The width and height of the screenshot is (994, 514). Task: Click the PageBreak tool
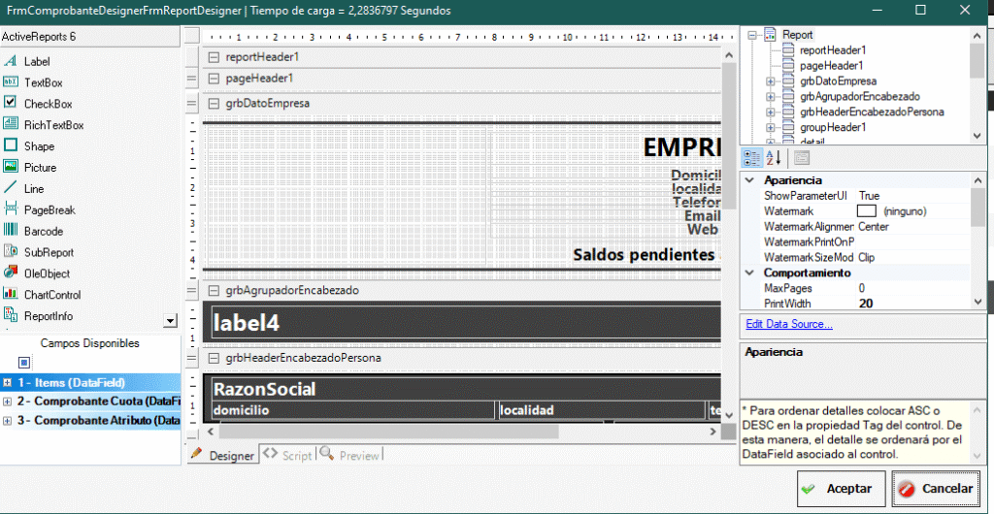coord(49,209)
